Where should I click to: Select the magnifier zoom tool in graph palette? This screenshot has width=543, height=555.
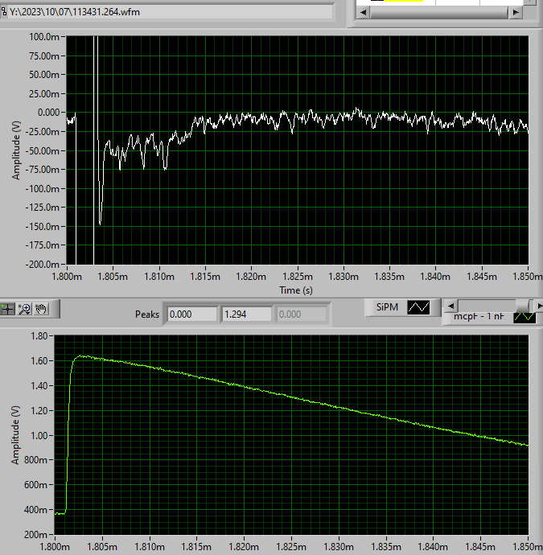(25, 309)
